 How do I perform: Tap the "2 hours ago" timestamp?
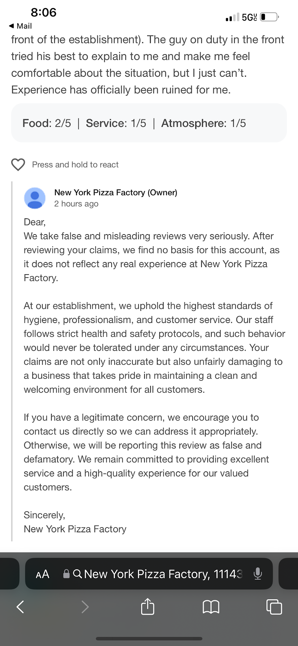(76, 204)
